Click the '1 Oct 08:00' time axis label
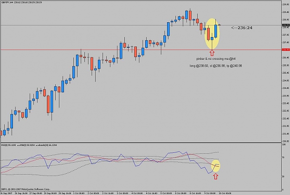290x195 pixels. click(x=79, y=193)
